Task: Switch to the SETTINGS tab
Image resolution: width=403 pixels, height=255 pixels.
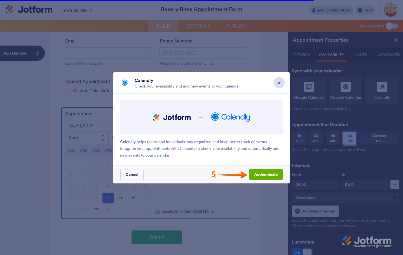Action: [x=198, y=26]
